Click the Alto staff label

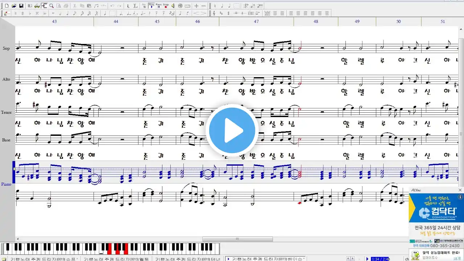click(6, 79)
